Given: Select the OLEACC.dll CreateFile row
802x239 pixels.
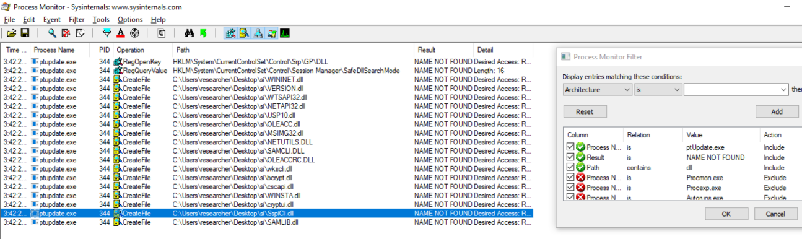Looking at the screenshot, I should pyautogui.click(x=267, y=124).
